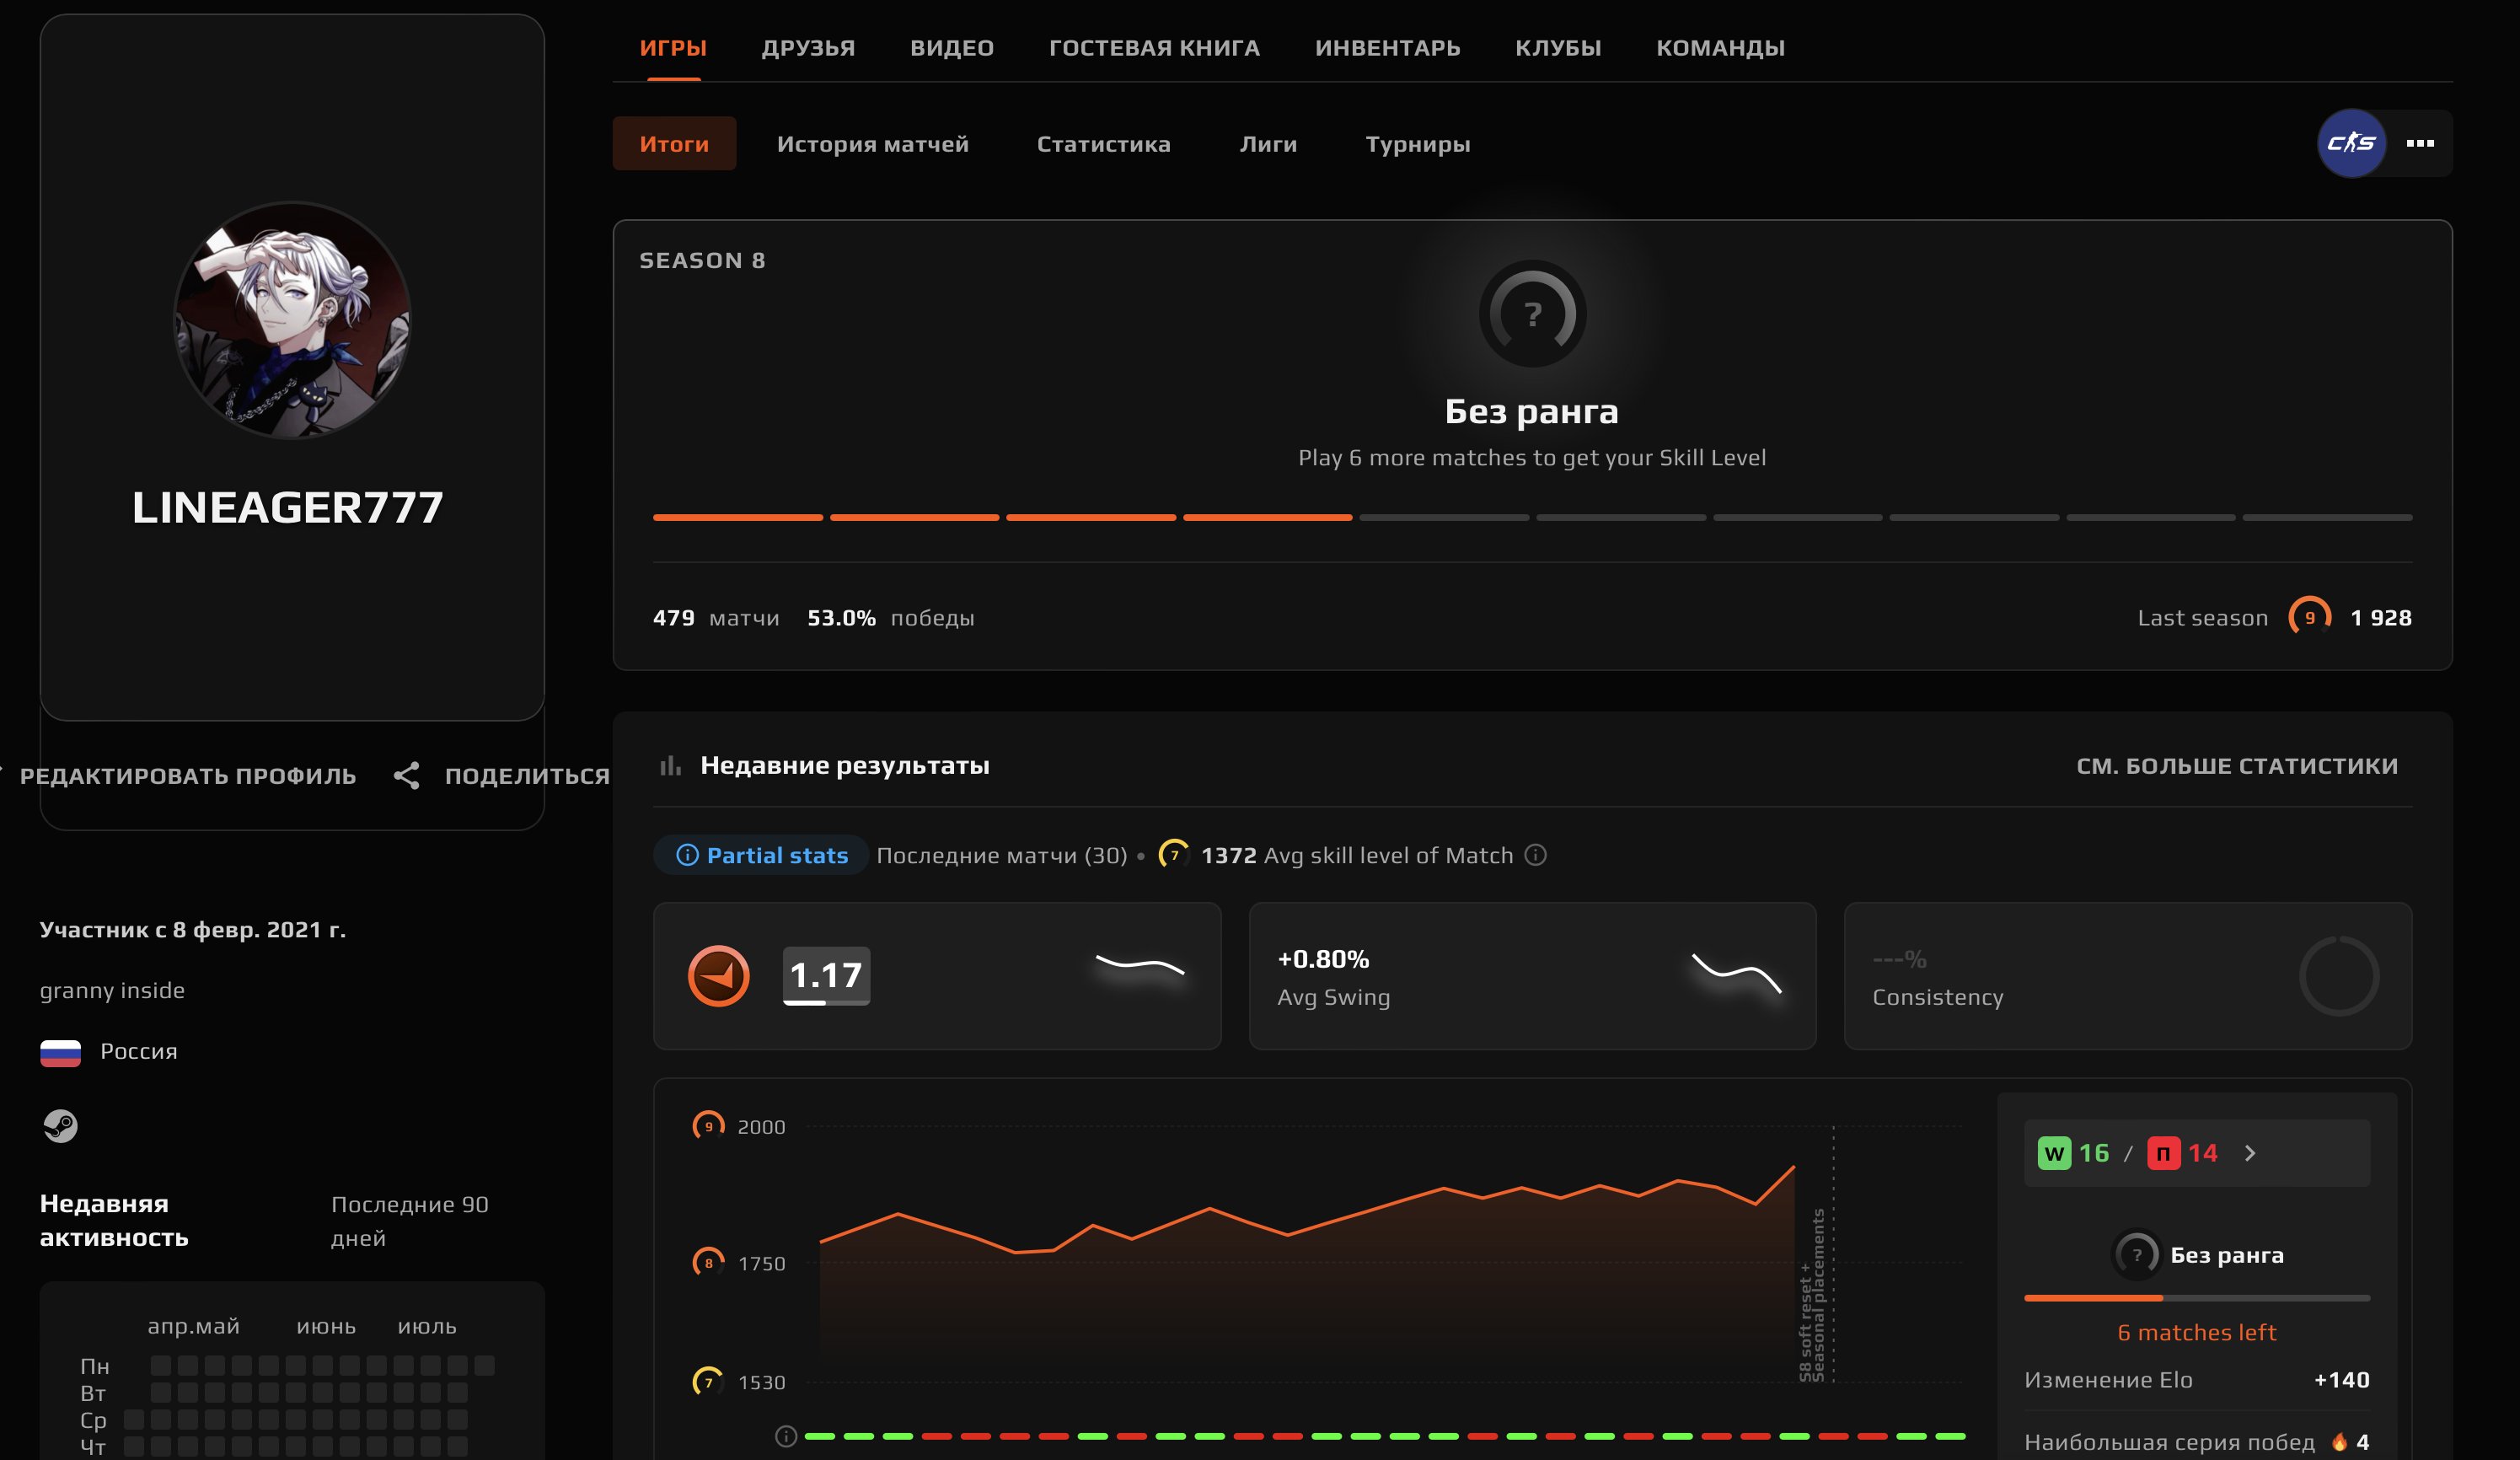The image size is (2520, 1460).
Task: Open the 1.17 rating card value
Action: (x=826, y=975)
